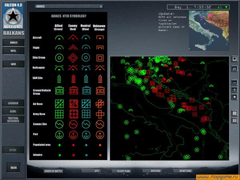The image size is (240, 180).
Task: Close the AWACS symbology panel
Action: pyautogui.click(x=101, y=7)
